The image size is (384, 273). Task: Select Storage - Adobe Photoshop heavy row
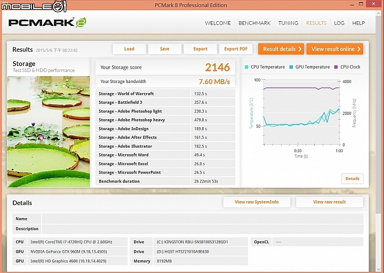165,120
